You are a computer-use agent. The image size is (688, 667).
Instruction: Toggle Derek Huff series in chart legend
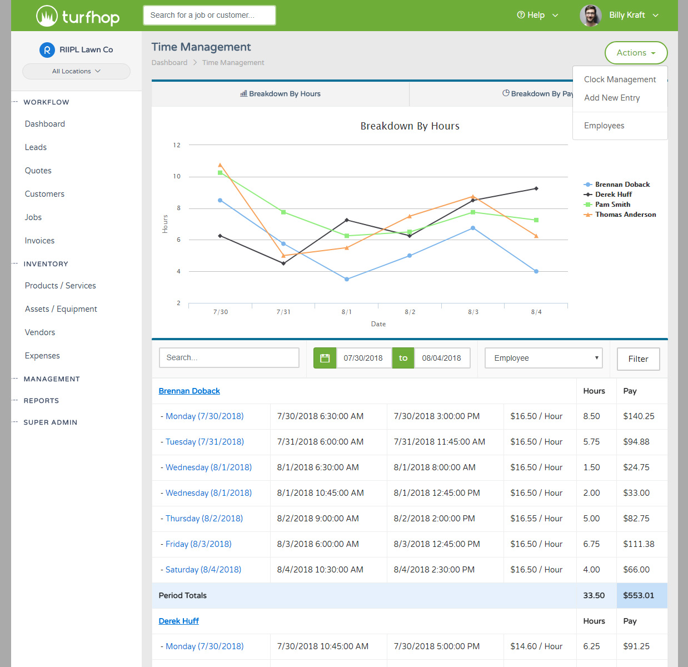613,195
